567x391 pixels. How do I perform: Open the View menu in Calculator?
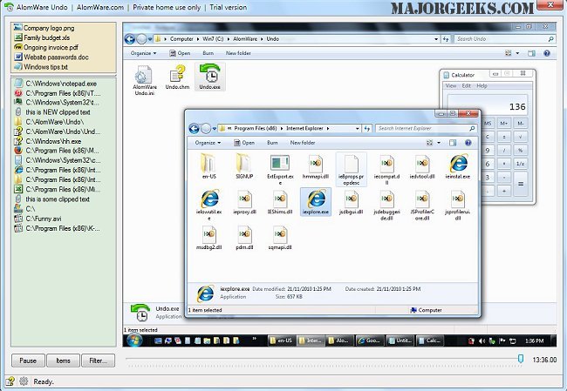[451, 85]
